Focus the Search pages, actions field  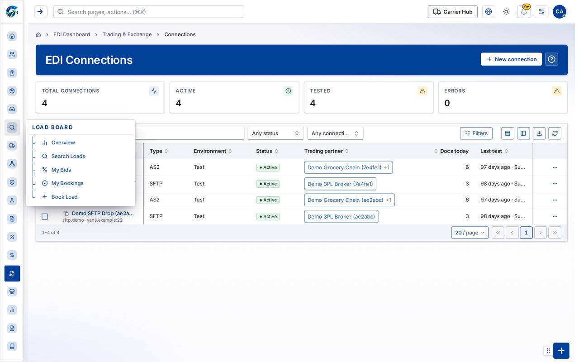click(x=148, y=12)
